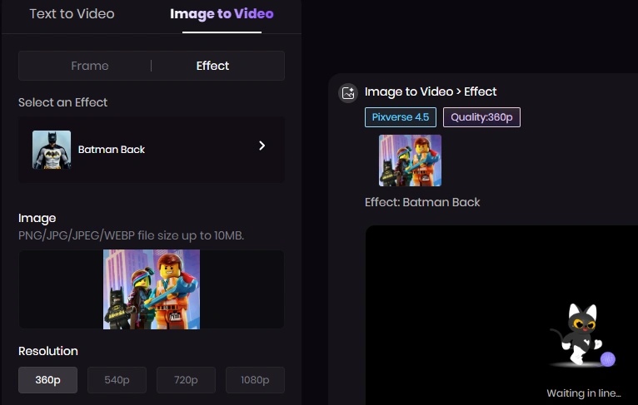Screen dimensions: 638x405
Task: Click the Quality:360p tag
Action: pos(481,117)
